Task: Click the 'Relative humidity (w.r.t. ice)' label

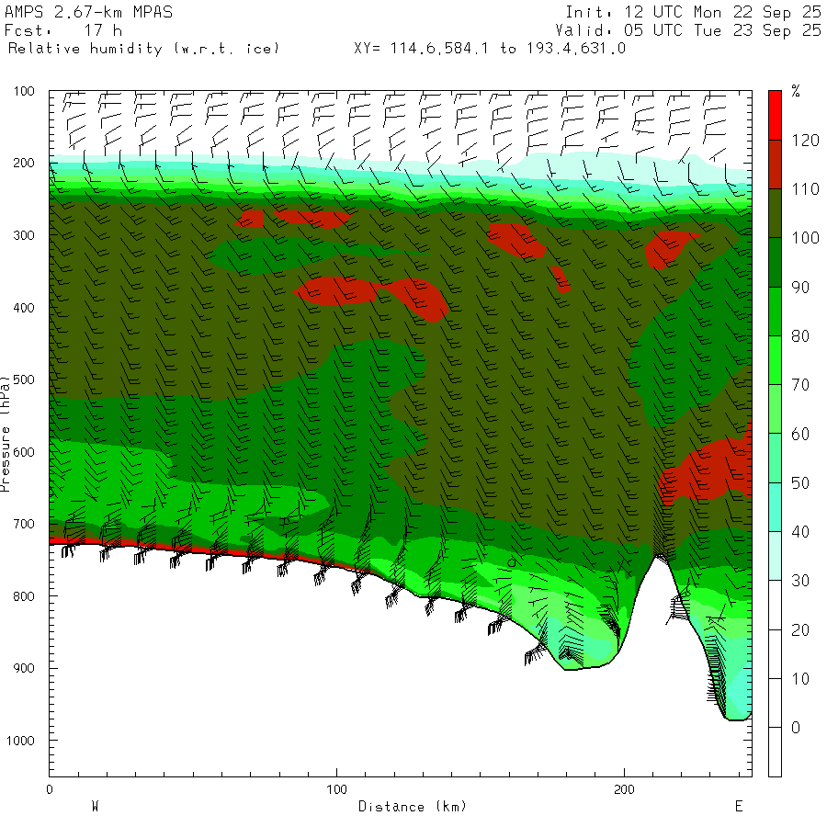Action: 143,49
